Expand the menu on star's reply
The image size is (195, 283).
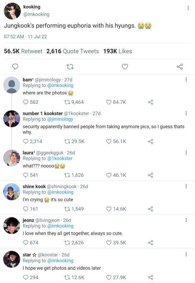(186, 255)
